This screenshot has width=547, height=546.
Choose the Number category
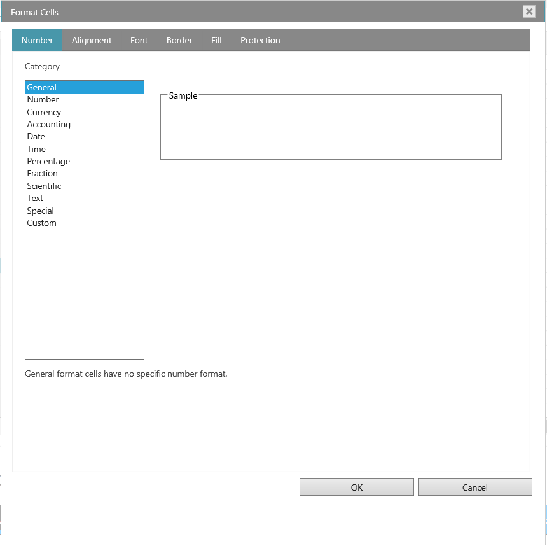point(43,99)
